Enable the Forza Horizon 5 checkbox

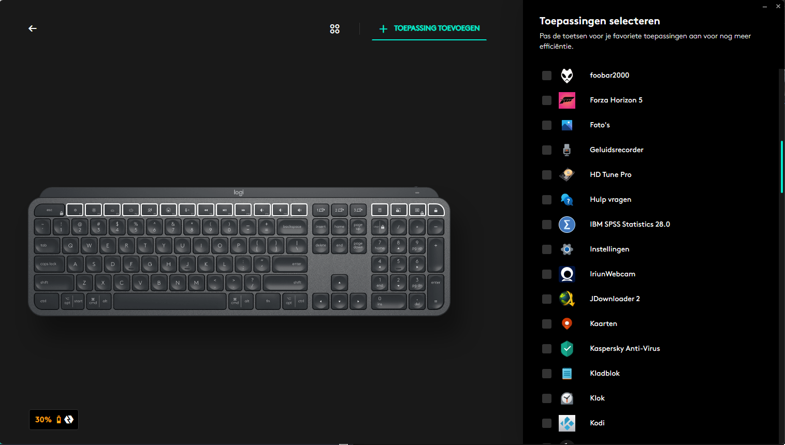tap(547, 100)
